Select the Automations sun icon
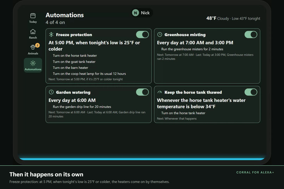This screenshot has height=189, width=284. click(x=33, y=63)
